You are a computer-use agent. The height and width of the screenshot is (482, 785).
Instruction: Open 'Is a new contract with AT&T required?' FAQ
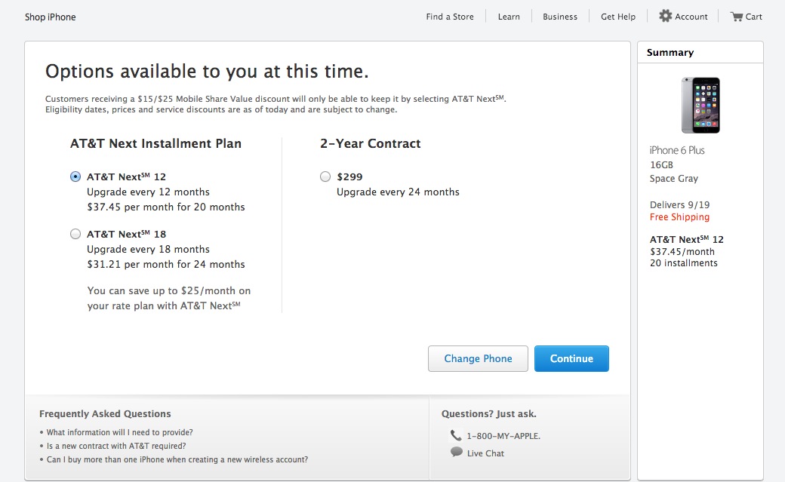[x=115, y=446]
